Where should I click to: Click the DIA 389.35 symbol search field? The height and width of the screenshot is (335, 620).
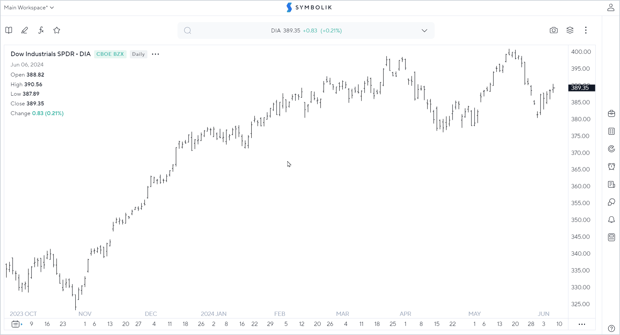pos(306,30)
